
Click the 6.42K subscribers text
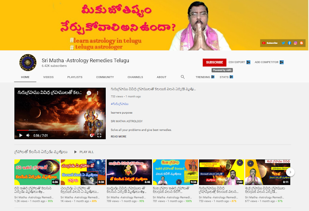pos(54,66)
